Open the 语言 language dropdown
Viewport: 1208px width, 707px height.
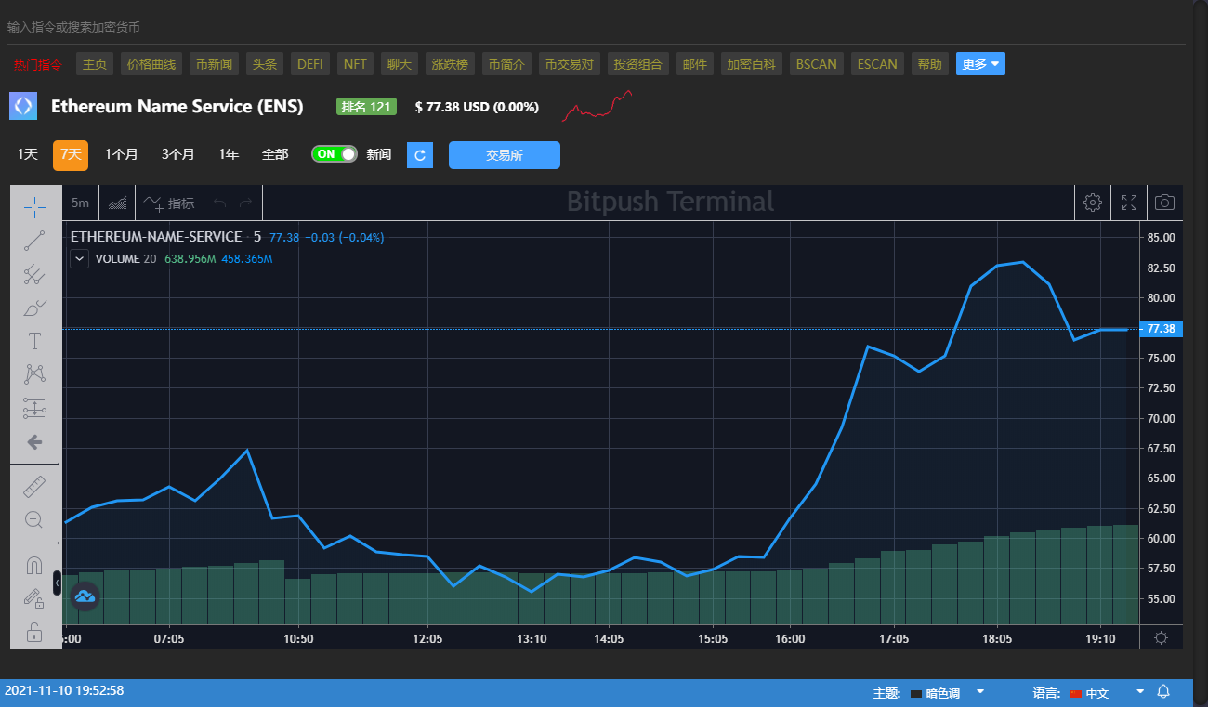1108,693
